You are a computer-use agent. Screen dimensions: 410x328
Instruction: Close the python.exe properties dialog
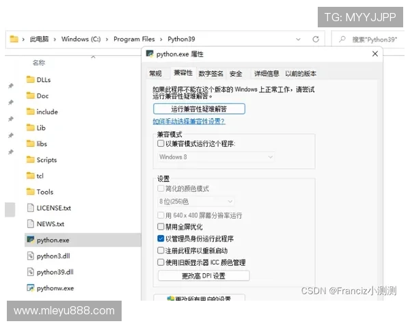(x=375, y=53)
